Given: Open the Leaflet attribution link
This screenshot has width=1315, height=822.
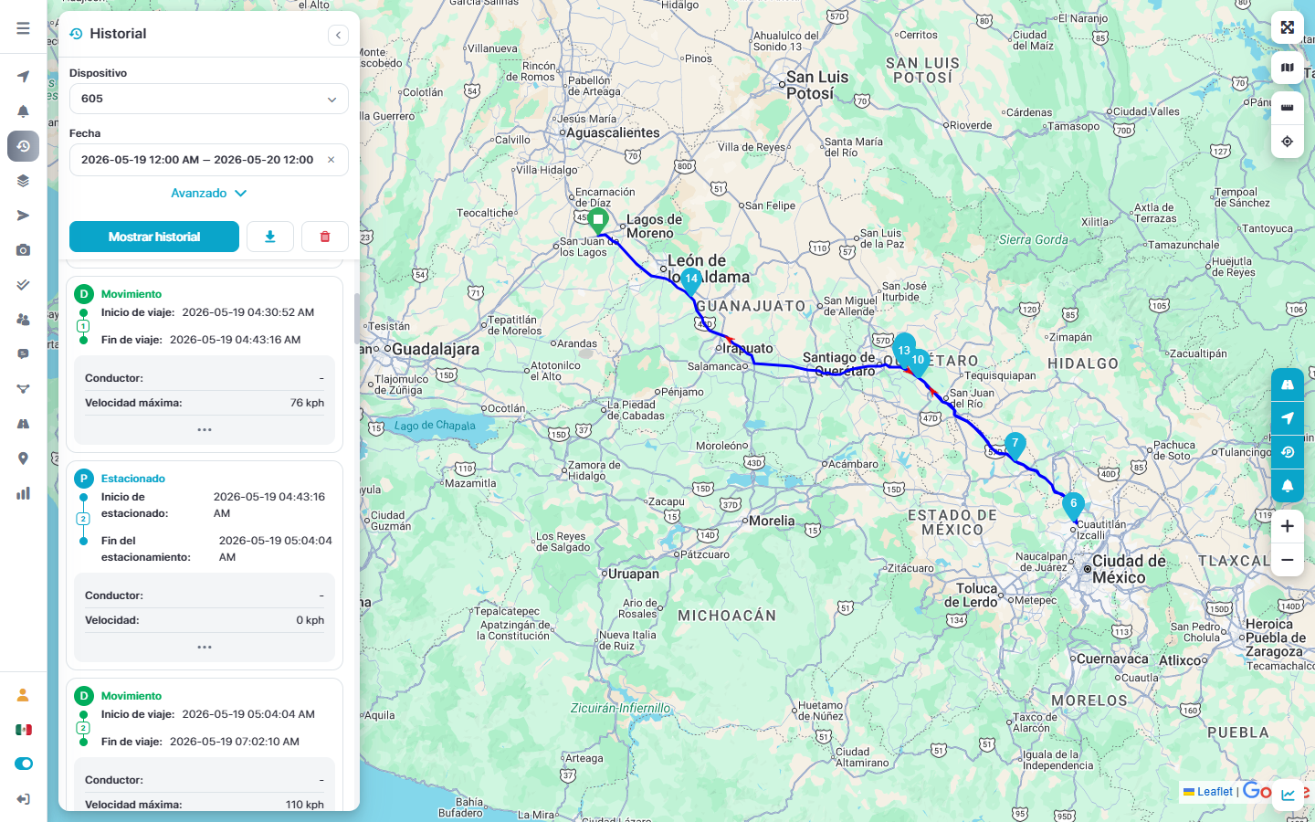Looking at the screenshot, I should [x=1208, y=792].
